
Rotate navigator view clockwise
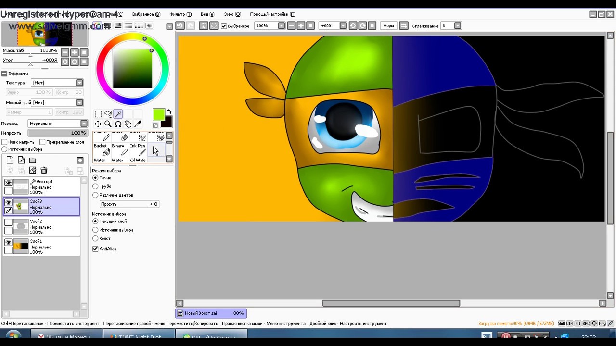point(75,62)
